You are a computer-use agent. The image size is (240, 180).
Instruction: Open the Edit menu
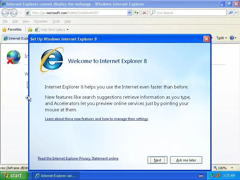click(x=15, y=21)
